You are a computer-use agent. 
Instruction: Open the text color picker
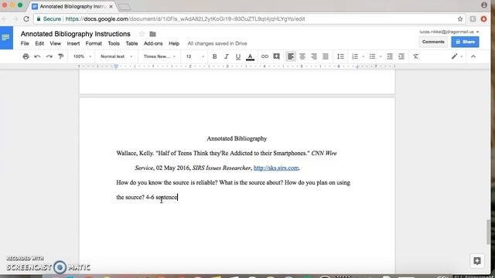(250, 56)
